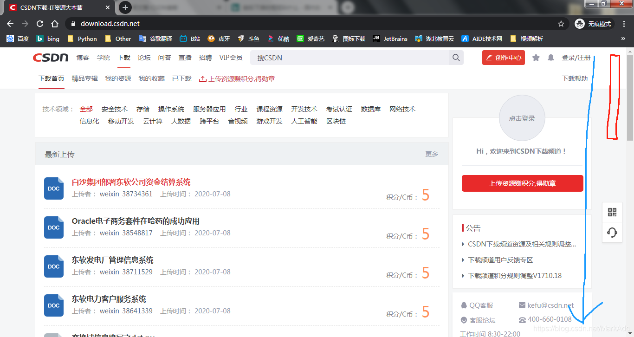Screen dimensions: 634x337
Task: Click 上传资源赚积分,得勋章 link in sub-nav
Action: (237, 79)
